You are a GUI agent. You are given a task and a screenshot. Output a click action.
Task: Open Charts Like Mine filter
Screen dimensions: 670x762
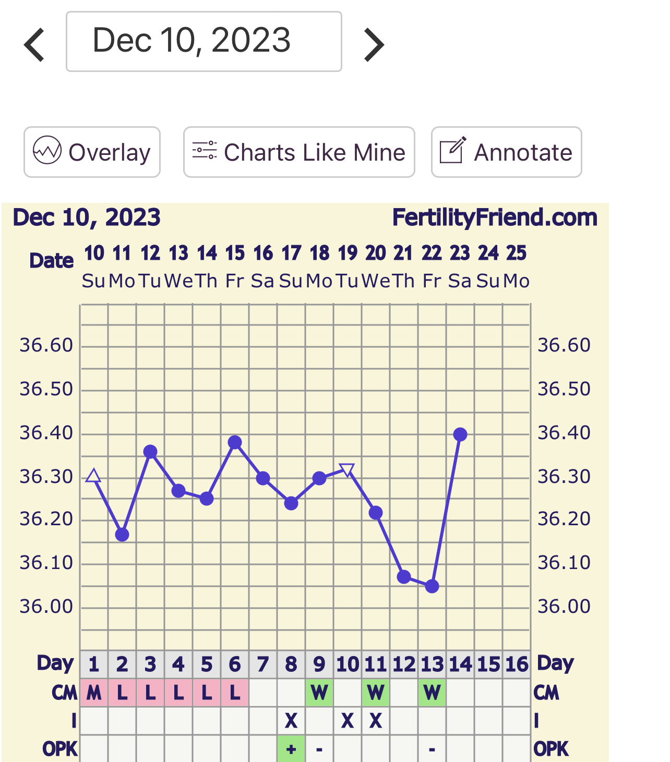click(x=299, y=152)
